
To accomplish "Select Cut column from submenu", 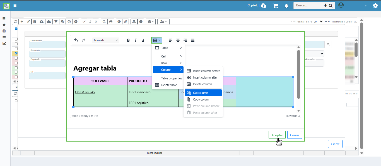I will click(x=203, y=93).
